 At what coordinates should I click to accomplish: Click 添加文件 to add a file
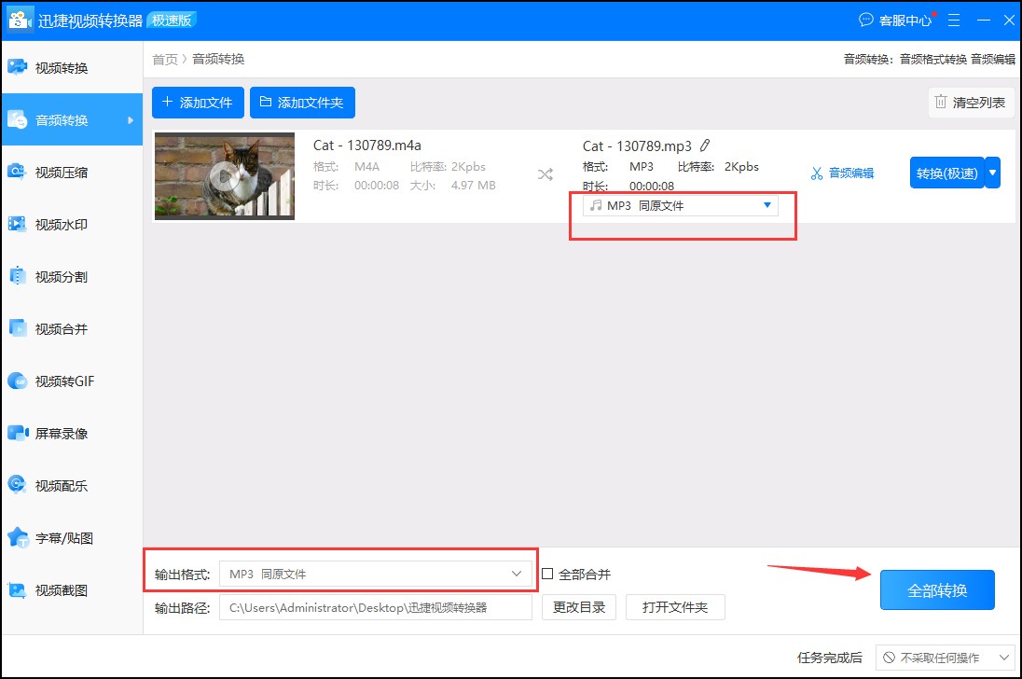(197, 103)
